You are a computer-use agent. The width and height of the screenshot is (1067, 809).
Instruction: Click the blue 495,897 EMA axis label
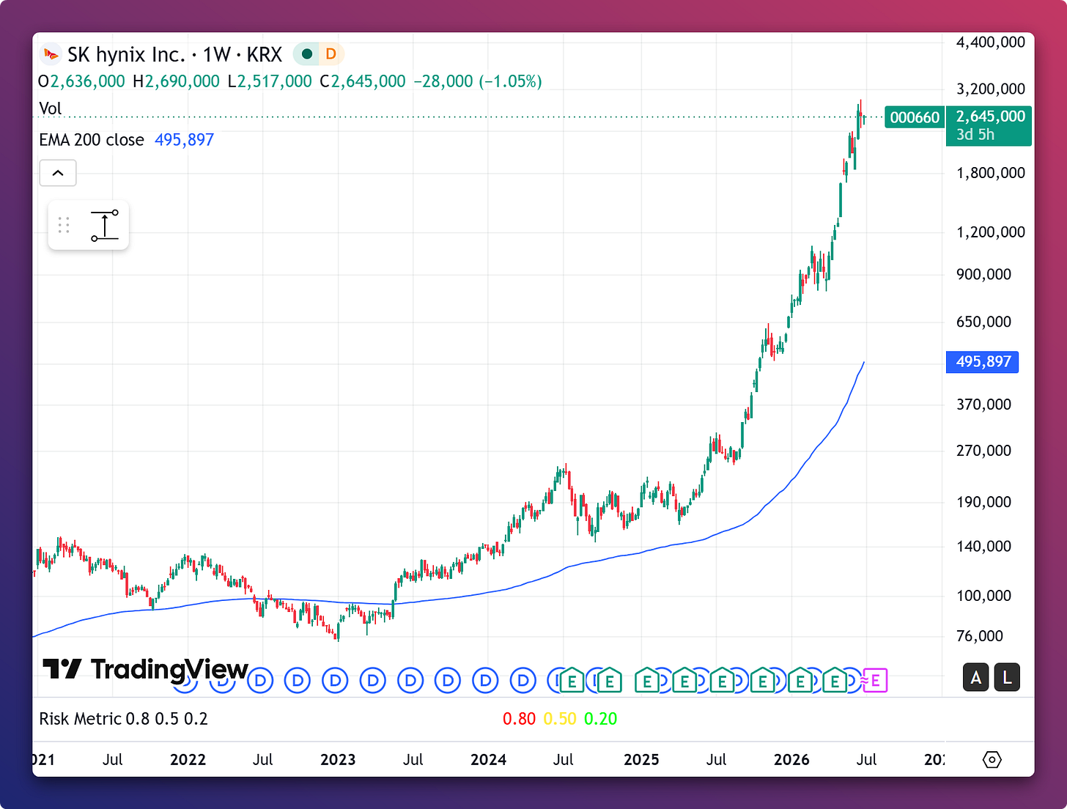coord(983,362)
